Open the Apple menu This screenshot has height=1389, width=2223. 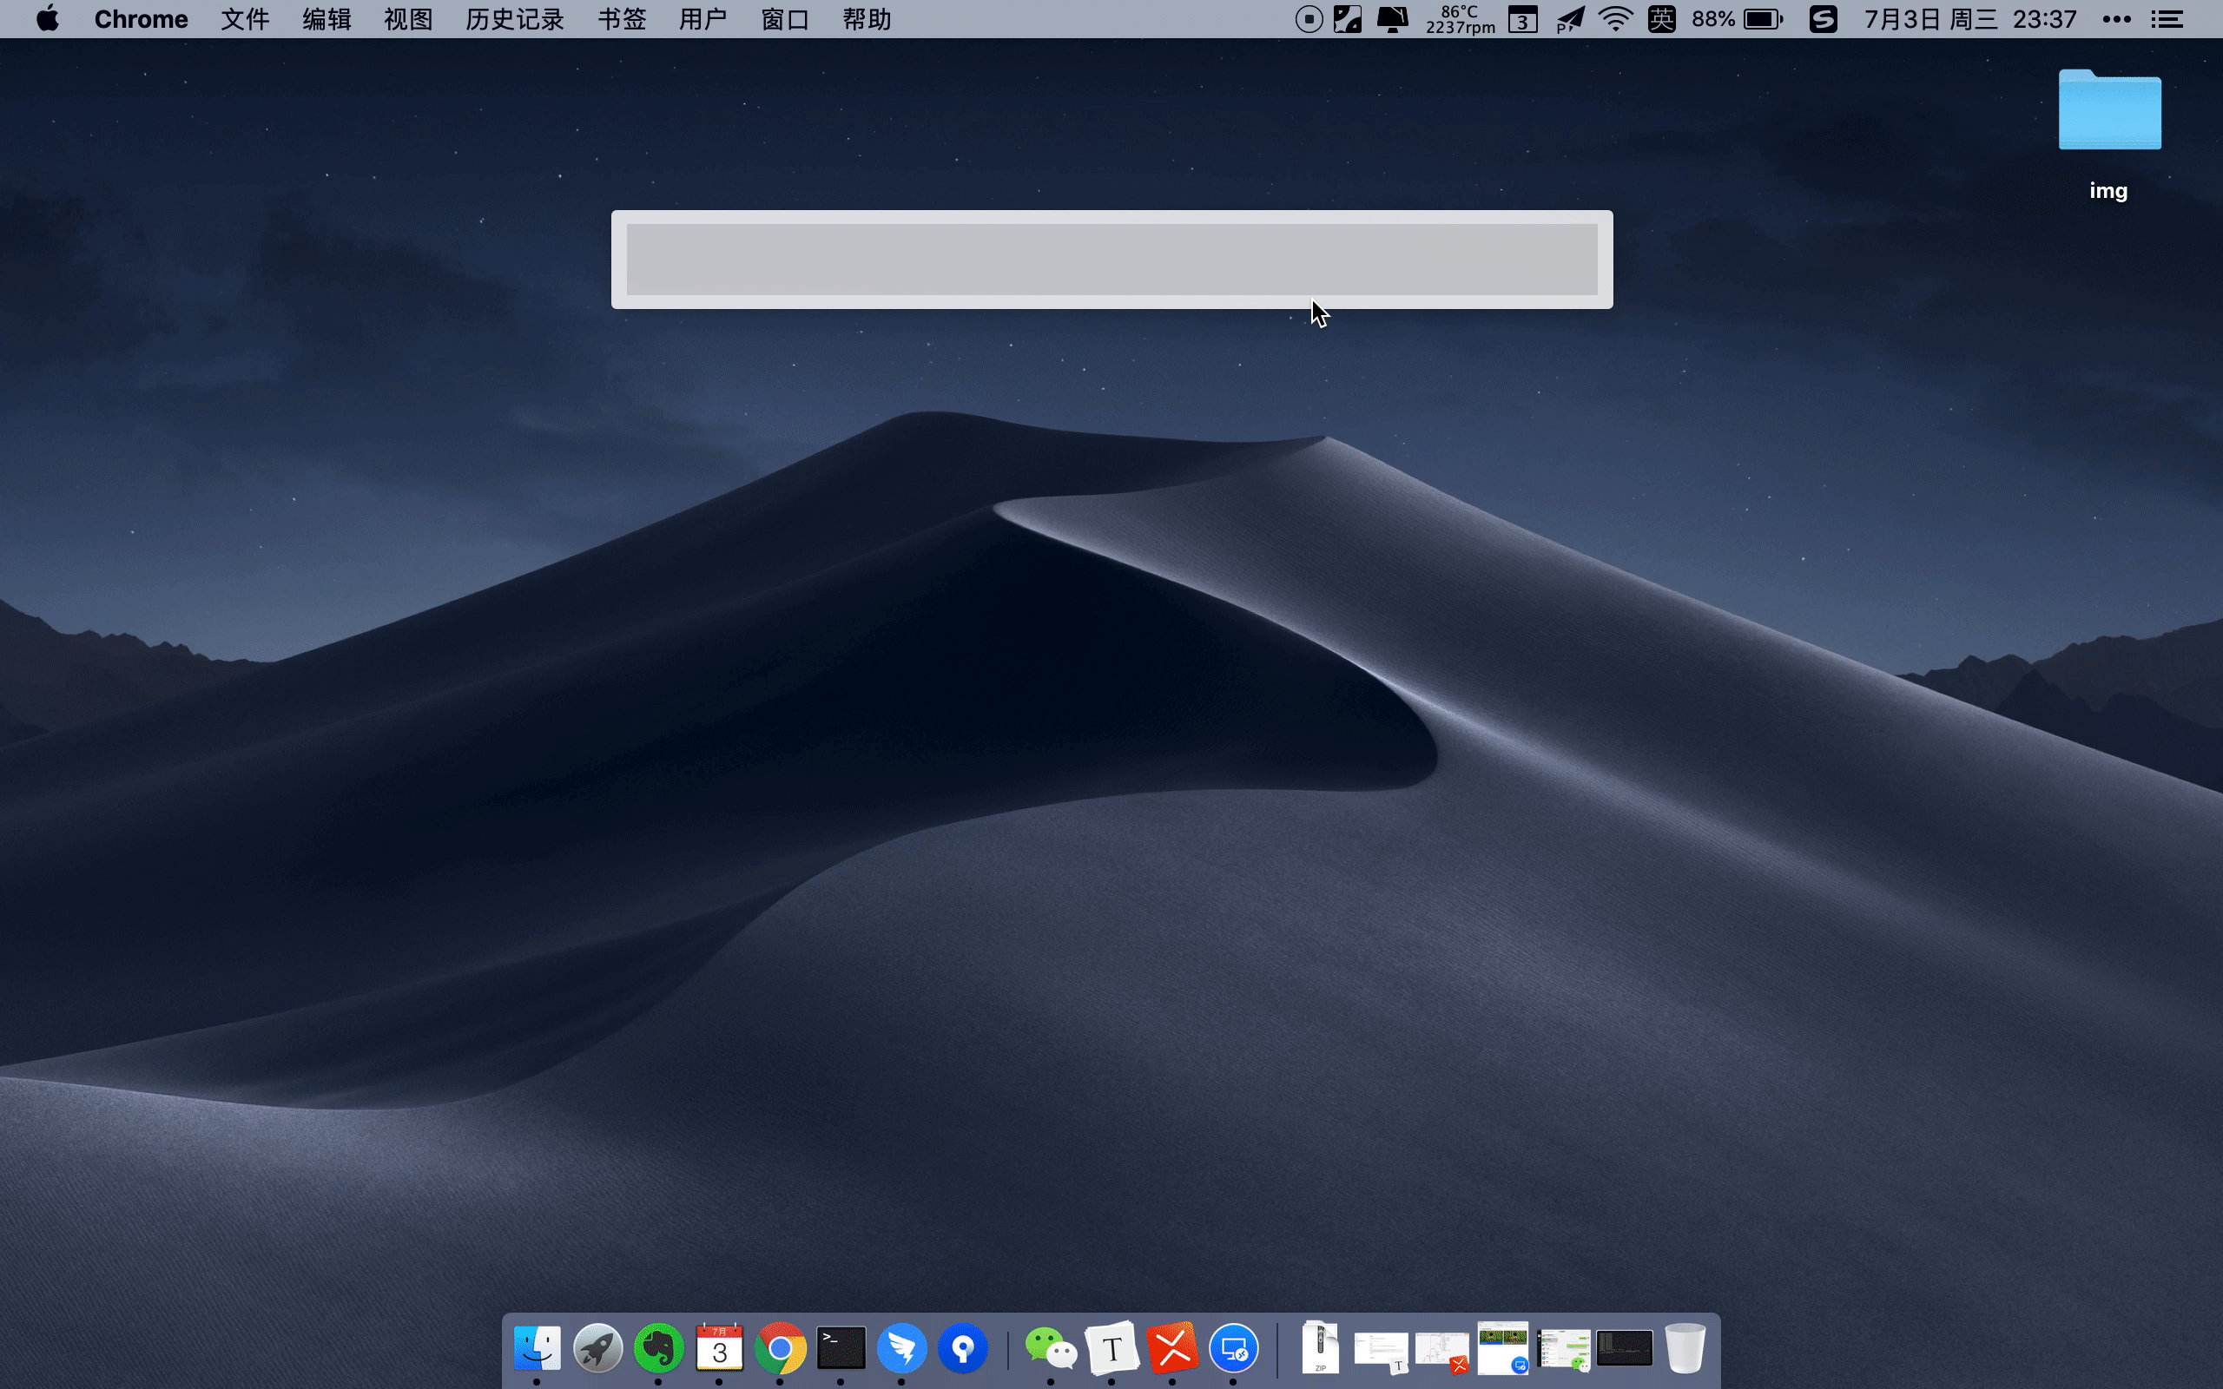(48, 19)
